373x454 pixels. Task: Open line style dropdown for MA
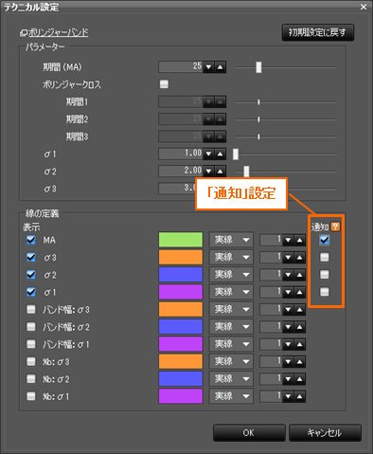pyautogui.click(x=231, y=240)
